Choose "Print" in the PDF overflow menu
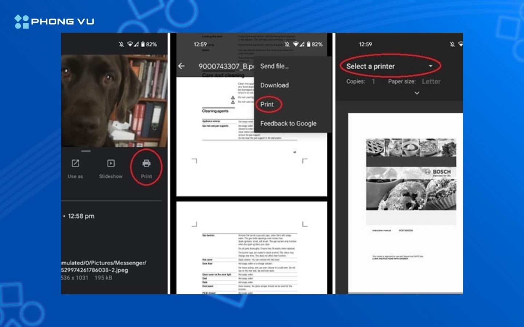The image size is (524, 327). pos(267,105)
